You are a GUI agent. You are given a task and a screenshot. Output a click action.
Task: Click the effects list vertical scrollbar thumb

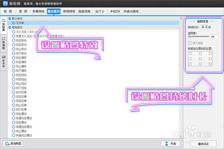181,53
